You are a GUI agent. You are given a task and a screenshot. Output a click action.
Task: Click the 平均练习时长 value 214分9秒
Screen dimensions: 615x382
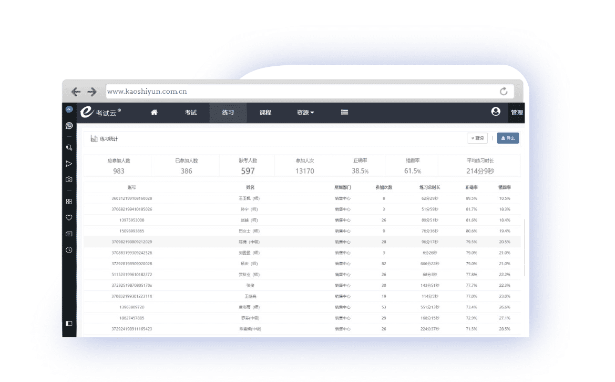click(x=480, y=171)
